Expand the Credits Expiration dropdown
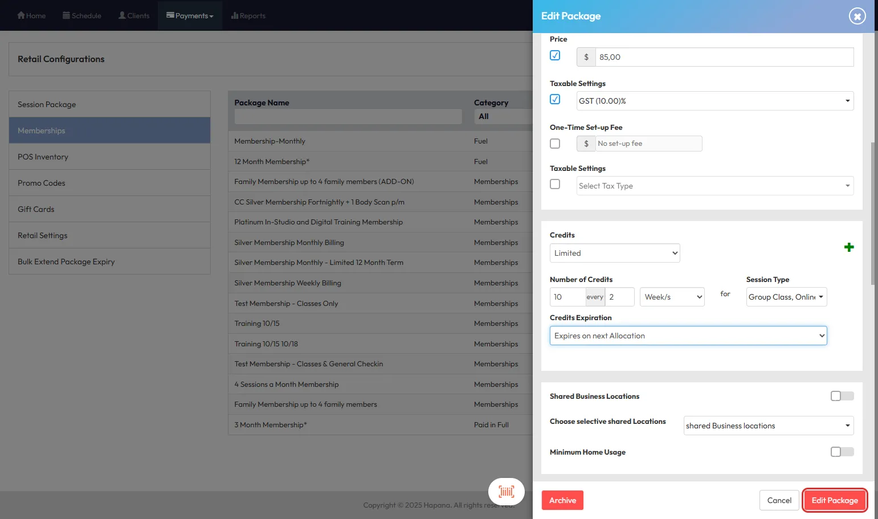Image resolution: width=878 pixels, height=519 pixels. click(688, 336)
